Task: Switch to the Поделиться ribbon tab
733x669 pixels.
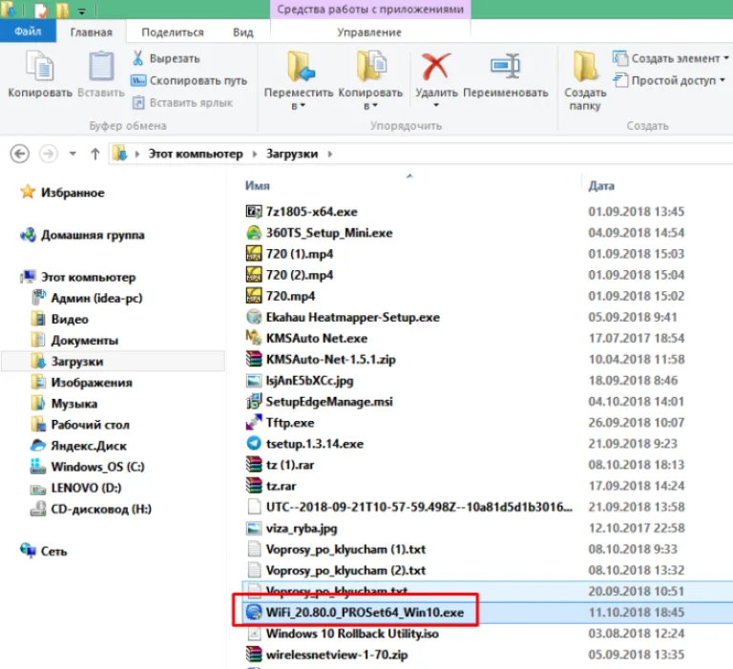Action: click(173, 32)
